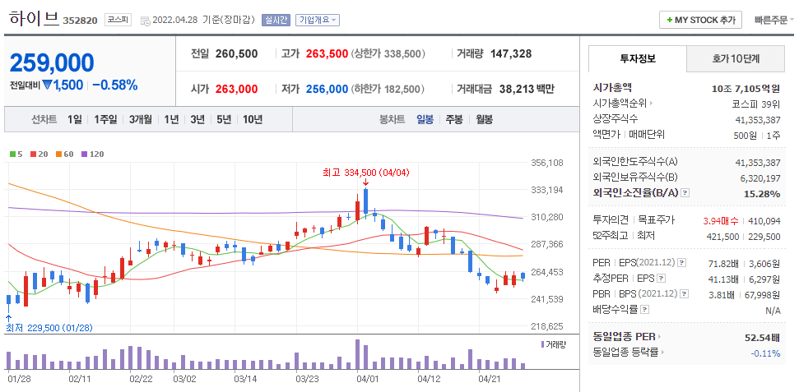The width and height of the screenshot is (799, 392).
Task: Click the 전일 value 260,500
Action: coord(236,53)
